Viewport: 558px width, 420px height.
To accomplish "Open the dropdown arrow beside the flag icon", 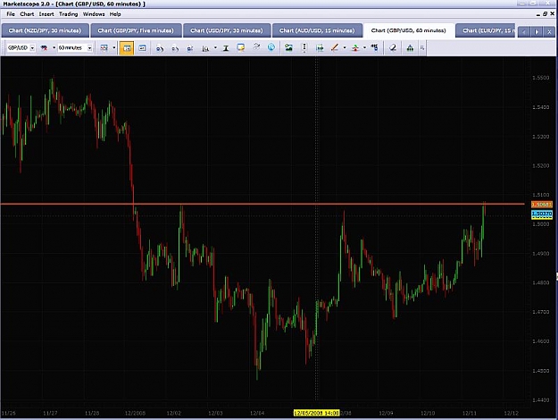I will pyautogui.click(x=54, y=47).
